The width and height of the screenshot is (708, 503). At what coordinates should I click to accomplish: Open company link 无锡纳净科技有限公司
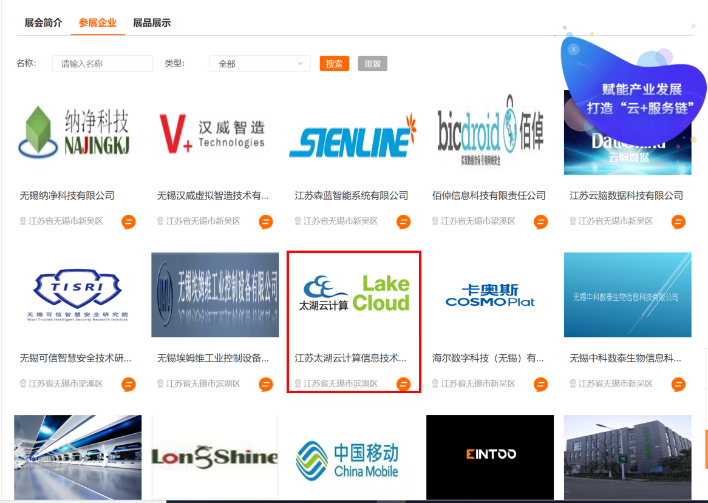point(67,195)
